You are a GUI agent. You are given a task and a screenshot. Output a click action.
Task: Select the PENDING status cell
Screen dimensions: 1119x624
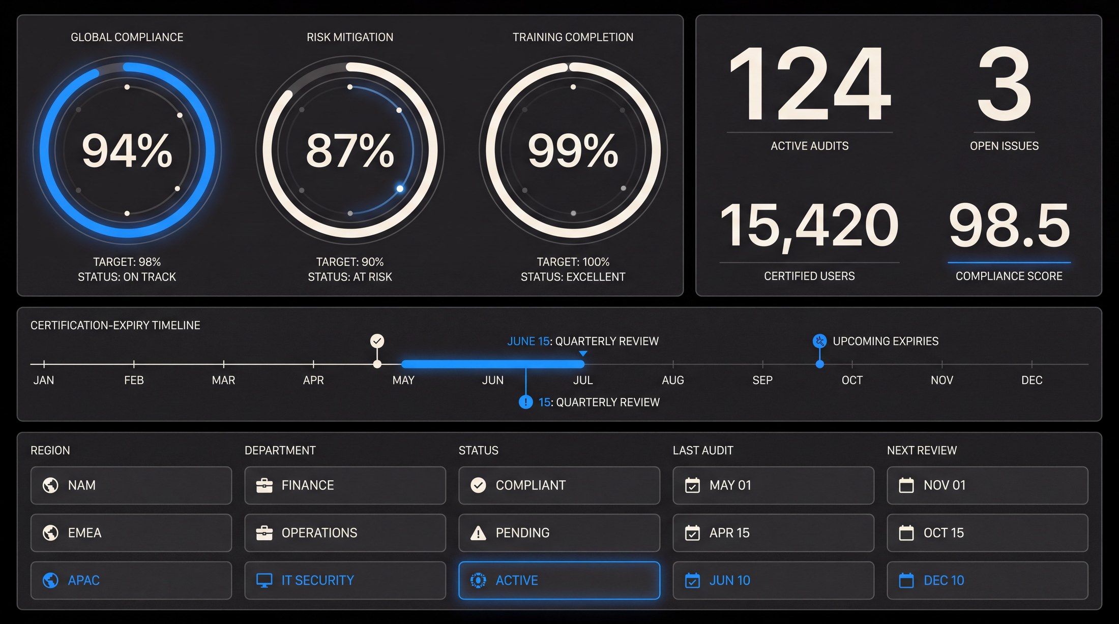[x=559, y=533]
